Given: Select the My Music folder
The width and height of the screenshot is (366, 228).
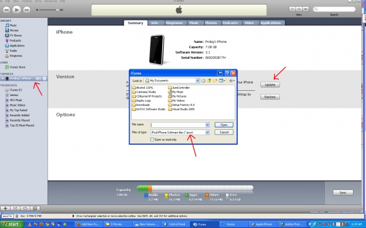Looking at the screenshot, I should tap(176, 92).
